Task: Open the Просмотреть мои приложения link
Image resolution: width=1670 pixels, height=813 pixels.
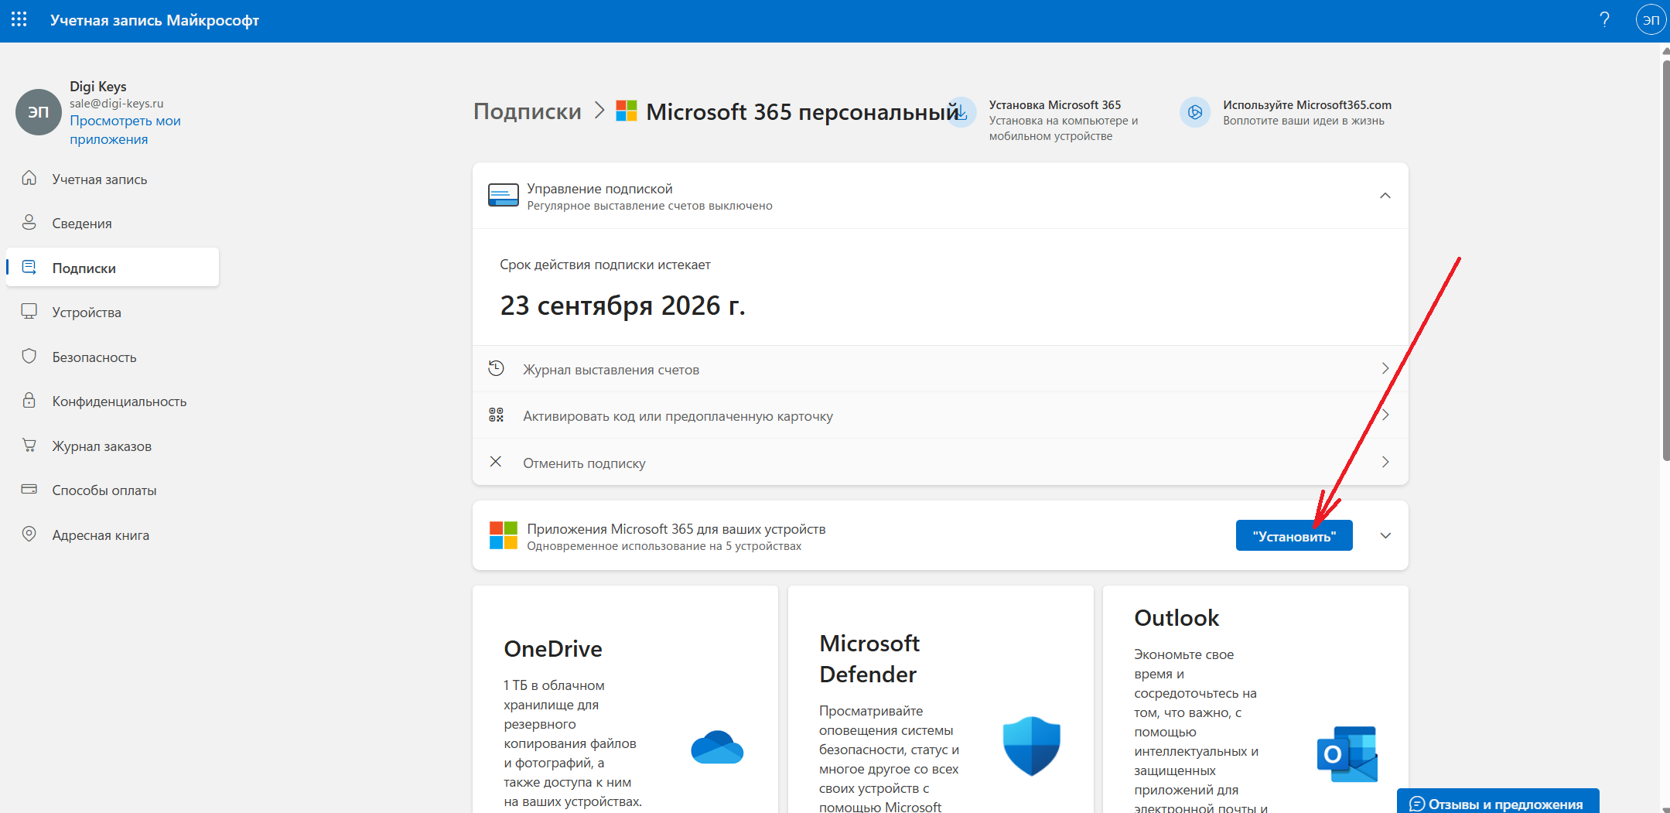Action: [125, 128]
